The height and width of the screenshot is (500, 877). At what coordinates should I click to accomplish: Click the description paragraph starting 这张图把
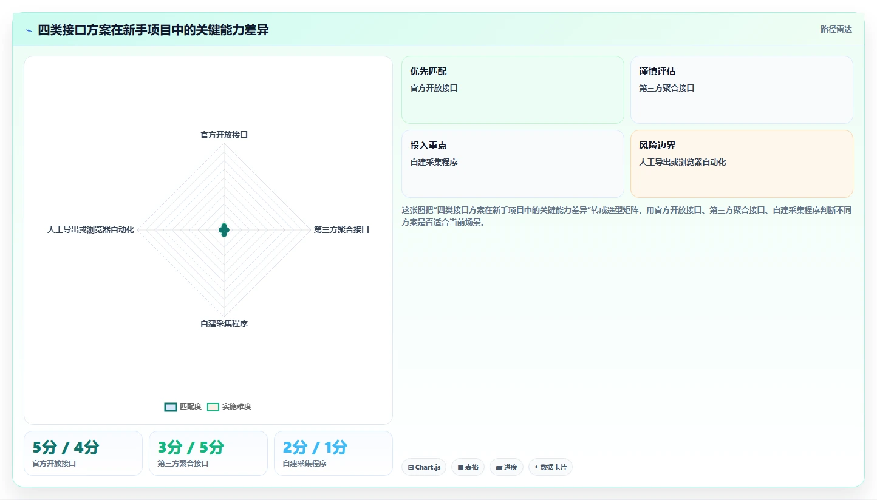click(627, 216)
